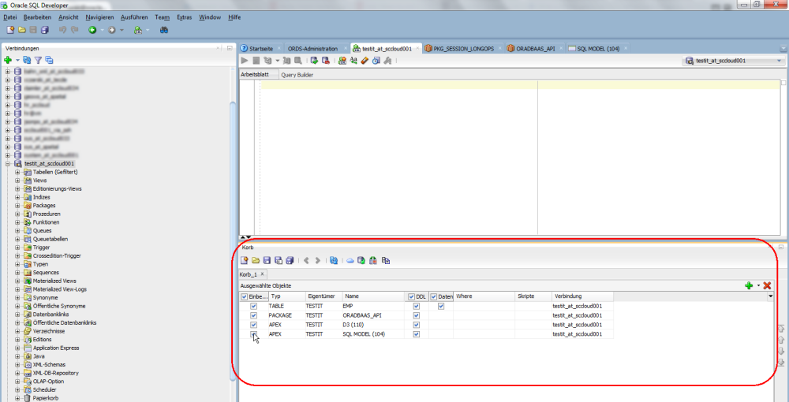Expand the Packages tree node

click(x=17, y=206)
